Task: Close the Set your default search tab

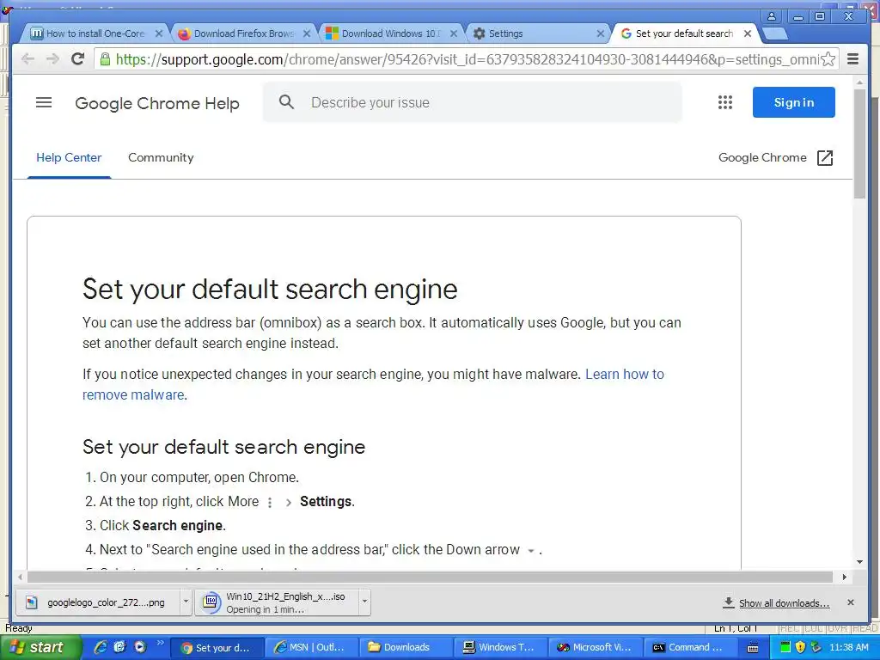Action: 748,34
